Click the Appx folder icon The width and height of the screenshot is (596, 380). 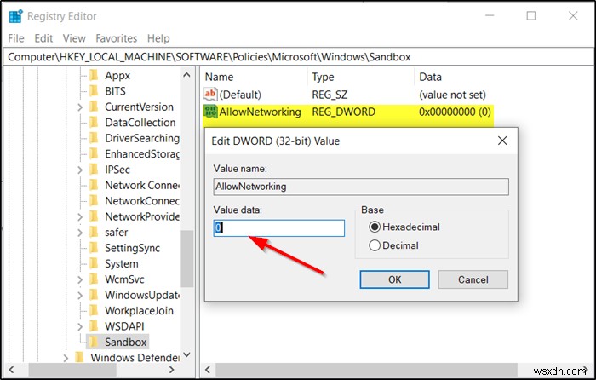pos(94,75)
